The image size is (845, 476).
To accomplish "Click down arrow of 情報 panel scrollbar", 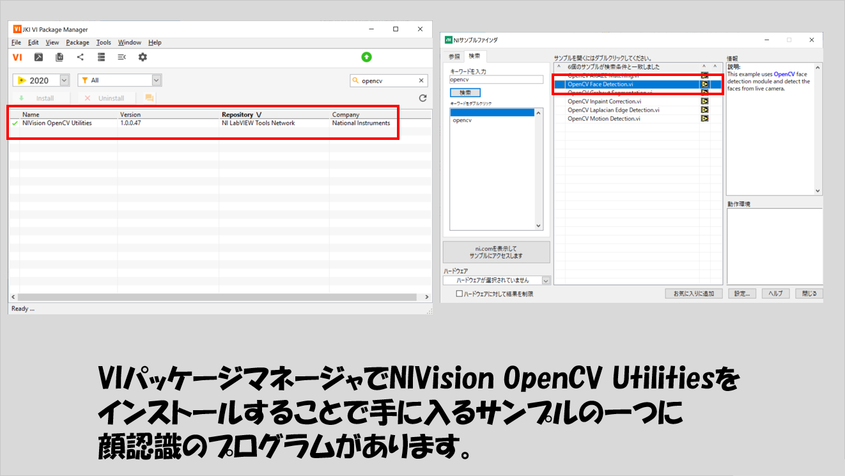I will coord(818,190).
